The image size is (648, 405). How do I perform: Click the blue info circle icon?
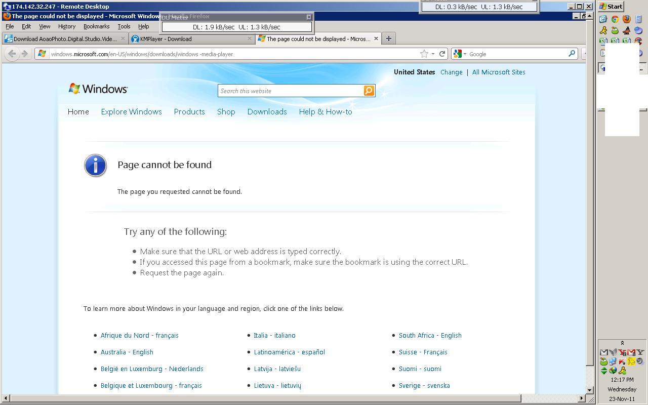pos(95,165)
